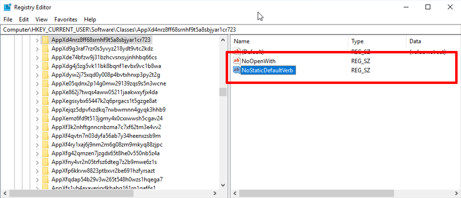461x198 pixels.
Task: Click the REG_SZ type cell of NoOpenWith
Action: tap(361, 61)
